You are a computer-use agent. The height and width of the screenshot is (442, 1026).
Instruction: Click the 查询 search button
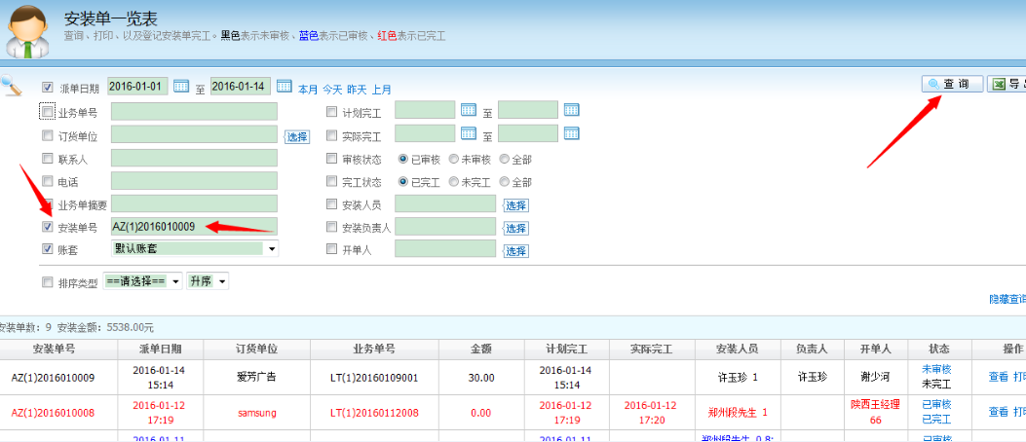click(952, 85)
